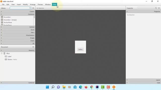Expand the Charts library section
Screen dimensions: 161x90
tap(18, 41)
